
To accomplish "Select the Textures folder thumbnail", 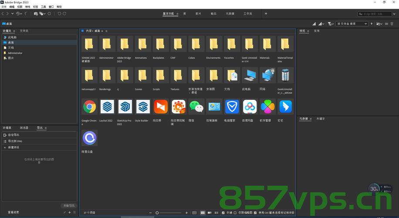I will [x=179, y=75].
